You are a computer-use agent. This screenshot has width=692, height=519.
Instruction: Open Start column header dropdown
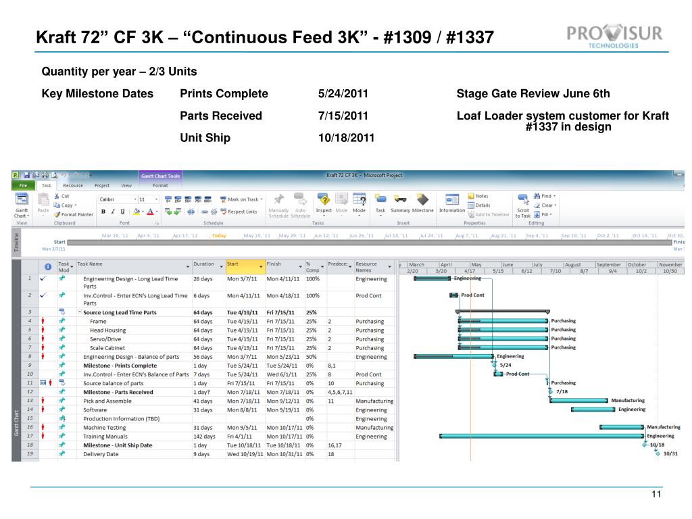261,267
